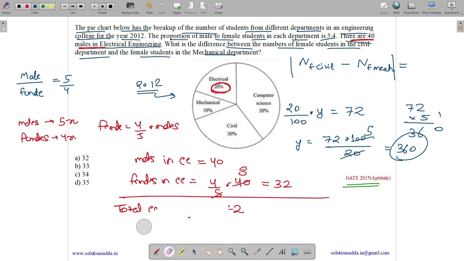Image resolution: width=464 pixels, height=261 pixels.
Task: Expand the right side panel tab
Action: click(460, 26)
